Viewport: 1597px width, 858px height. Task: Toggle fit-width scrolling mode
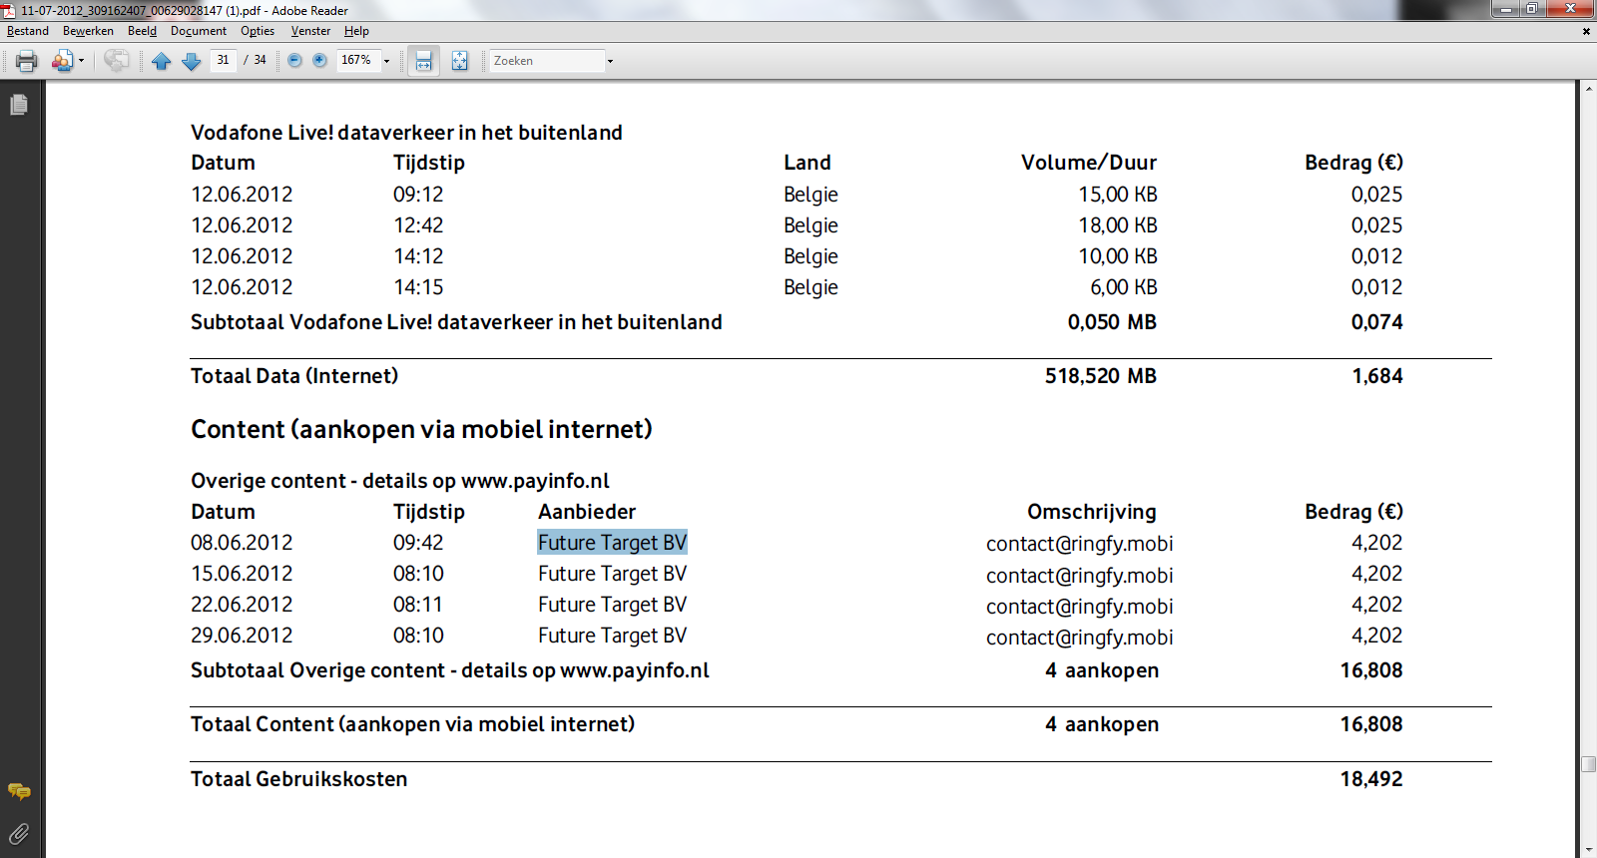click(424, 62)
